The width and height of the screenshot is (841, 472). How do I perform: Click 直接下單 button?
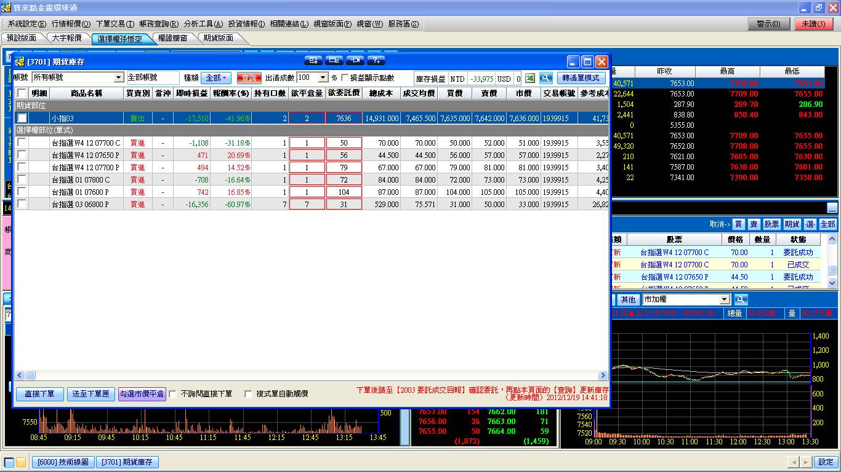[39, 394]
